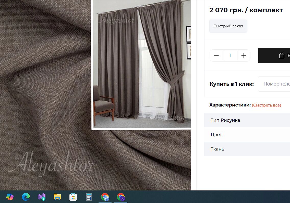
Task: Click the quantity field showing 1
Action: tap(230, 56)
